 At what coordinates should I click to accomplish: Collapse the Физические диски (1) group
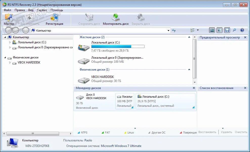click(189, 70)
